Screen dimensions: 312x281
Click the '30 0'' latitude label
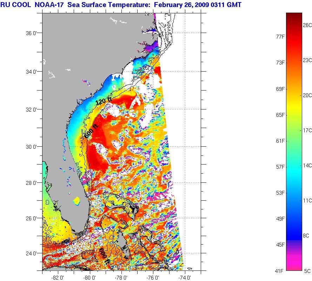(32, 147)
